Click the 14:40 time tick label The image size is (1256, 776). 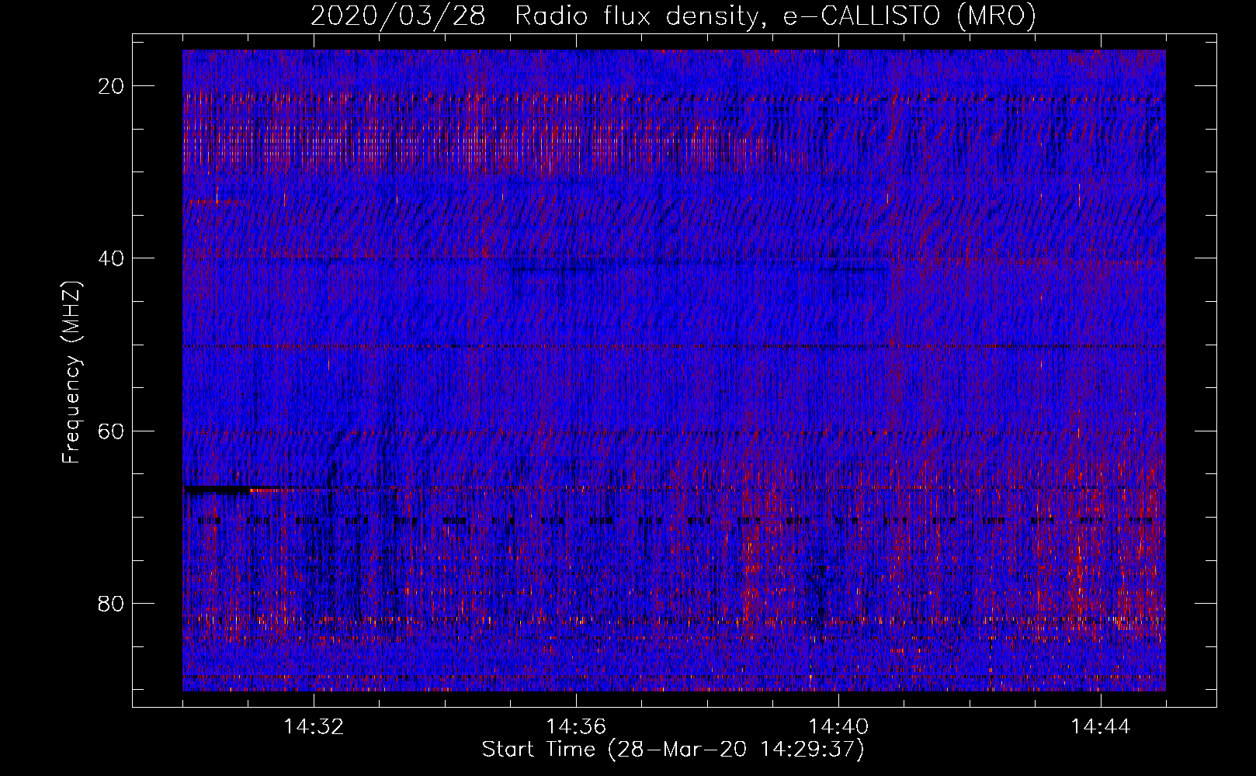(838, 727)
